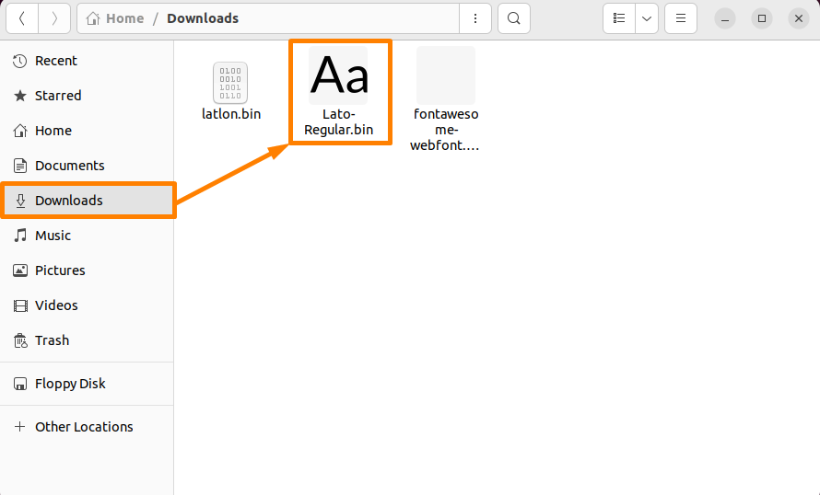This screenshot has height=495, width=820.
Task: Click the Home icon in the path bar
Action: [x=93, y=18]
